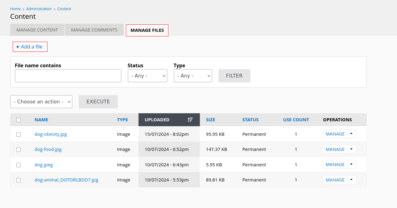Click the Content breadcrumb link
The width and height of the screenshot is (397, 208).
click(x=64, y=9)
